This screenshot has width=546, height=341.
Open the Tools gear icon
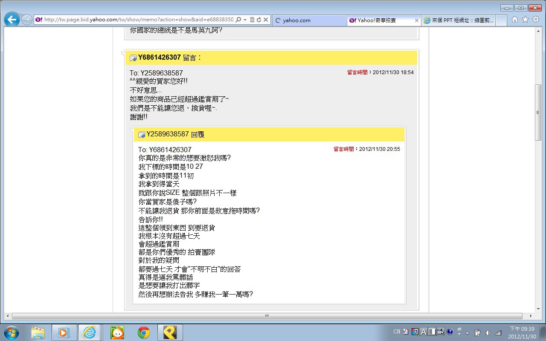[536, 20]
